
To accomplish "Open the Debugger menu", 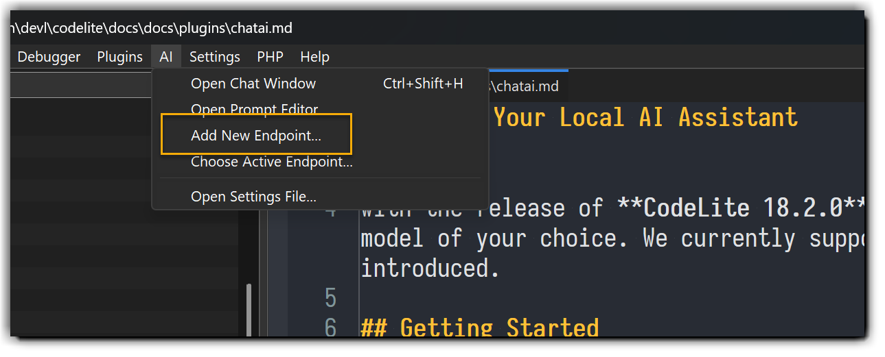I will pos(48,57).
